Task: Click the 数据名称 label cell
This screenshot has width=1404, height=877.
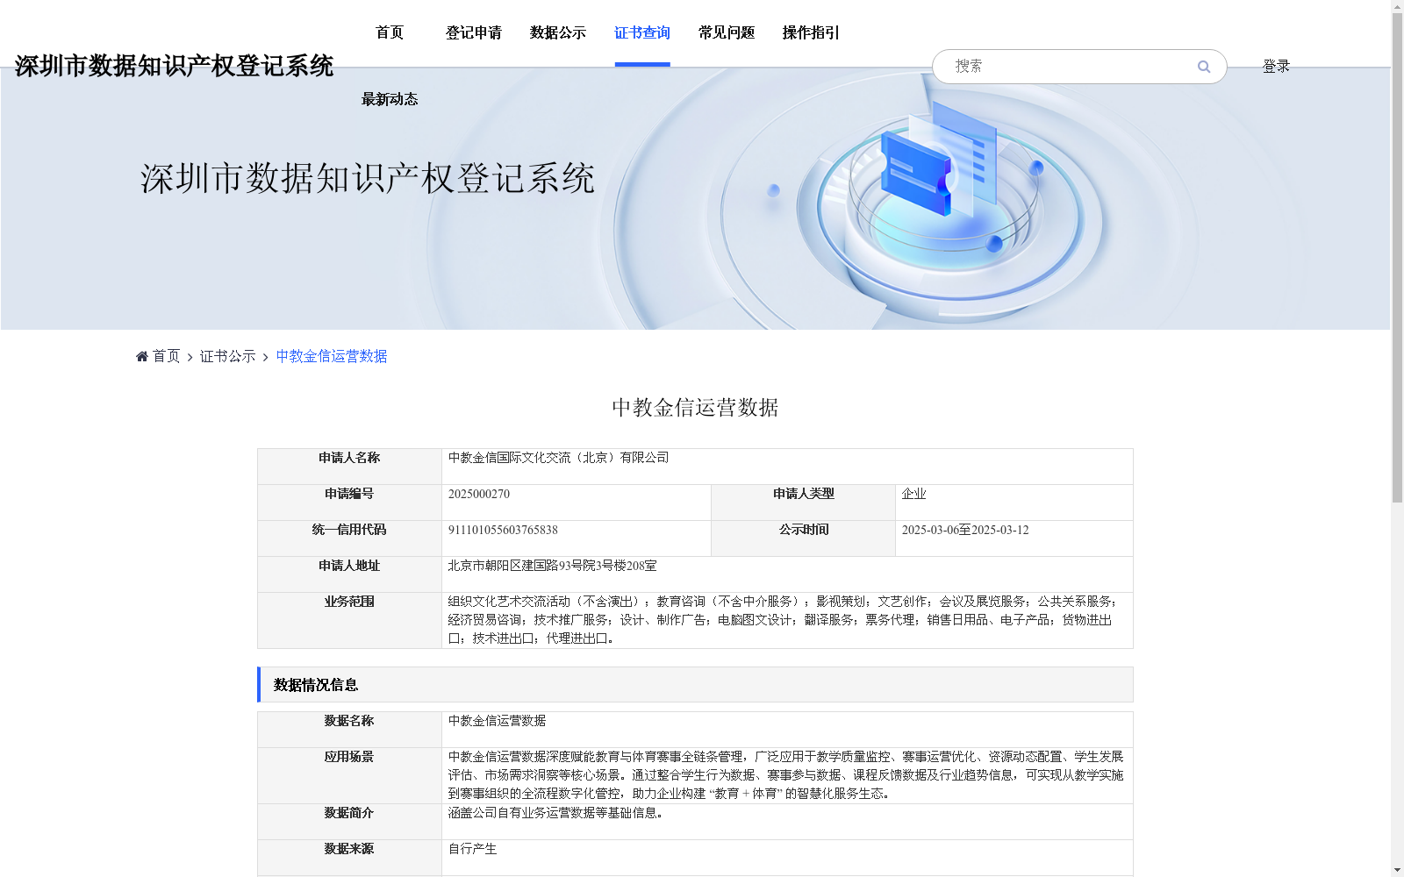Action: (349, 730)
